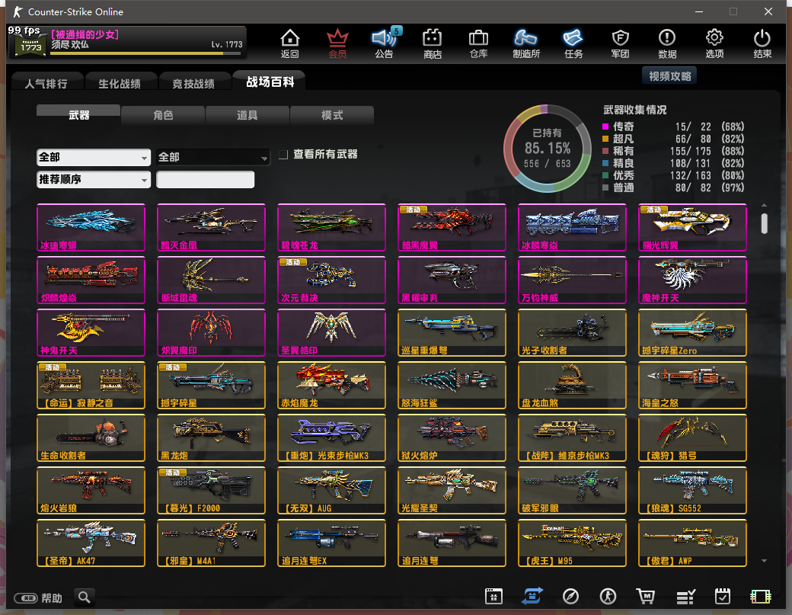
Task: Select the 冰魄寒蟒 weapon card
Action: tap(91, 227)
